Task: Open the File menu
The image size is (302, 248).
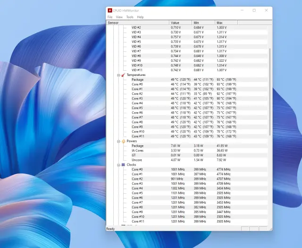Action: pyautogui.click(x=110, y=17)
